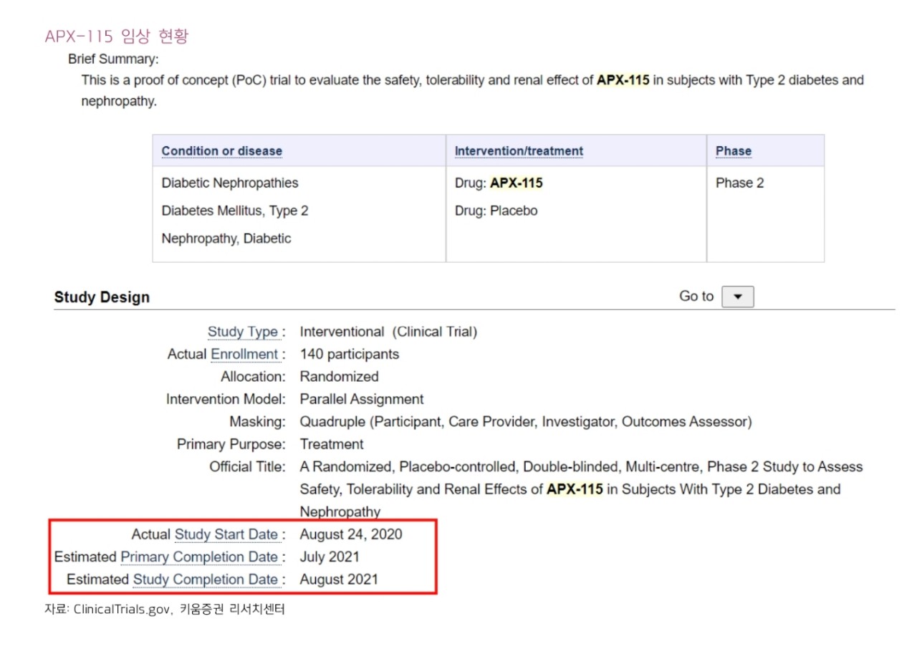Click the Study Design heading
The height and width of the screenshot is (654, 917).
pyautogui.click(x=102, y=297)
